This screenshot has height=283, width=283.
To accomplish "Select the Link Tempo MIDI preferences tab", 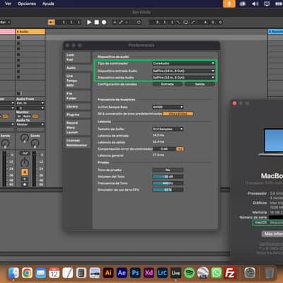I will 77,81.
